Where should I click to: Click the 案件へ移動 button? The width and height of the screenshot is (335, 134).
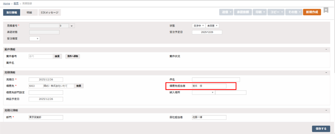point(73,56)
